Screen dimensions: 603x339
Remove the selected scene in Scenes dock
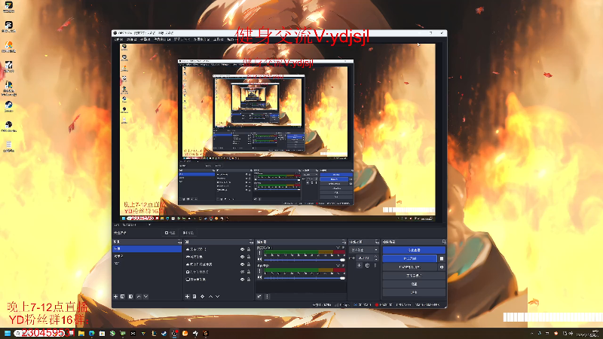tap(123, 296)
